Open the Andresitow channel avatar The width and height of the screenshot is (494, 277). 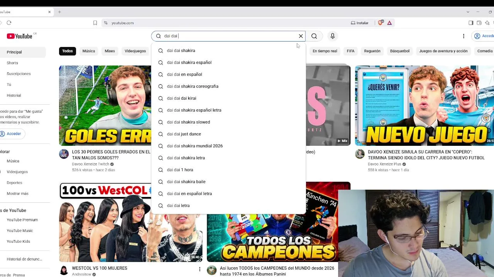click(64, 270)
